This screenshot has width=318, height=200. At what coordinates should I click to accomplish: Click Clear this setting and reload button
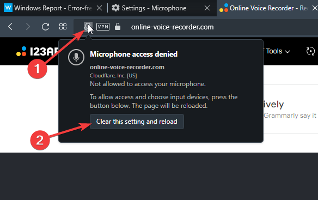coord(137,122)
